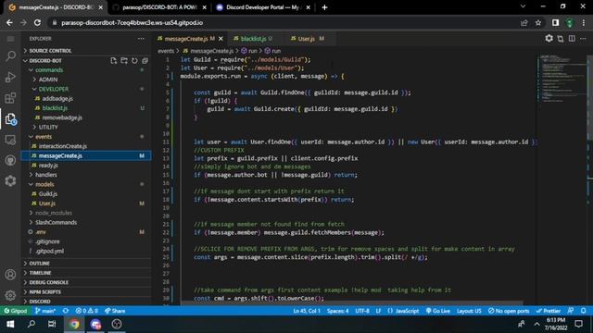Image resolution: width=593 pixels, height=333 pixels.
Task: Refresh the explorer file tree
Action: pos(134,60)
